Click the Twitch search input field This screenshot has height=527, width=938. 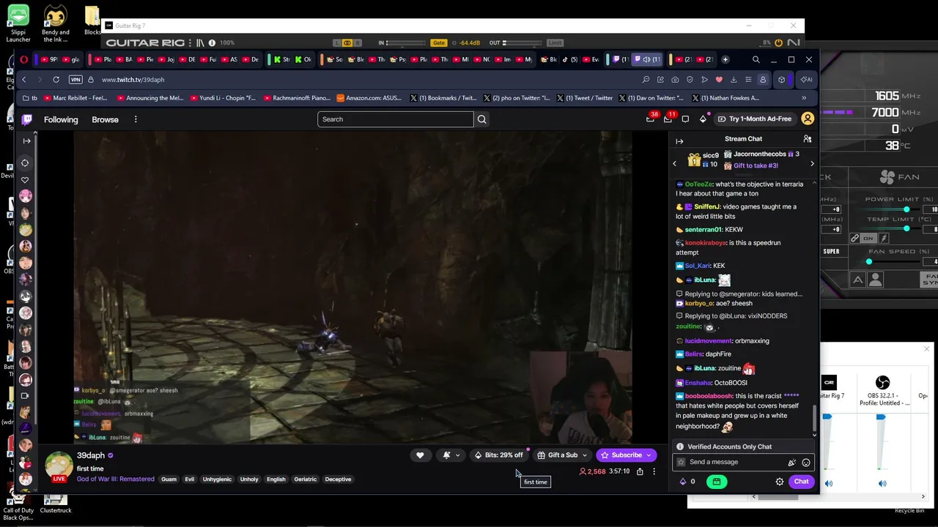[x=396, y=119]
